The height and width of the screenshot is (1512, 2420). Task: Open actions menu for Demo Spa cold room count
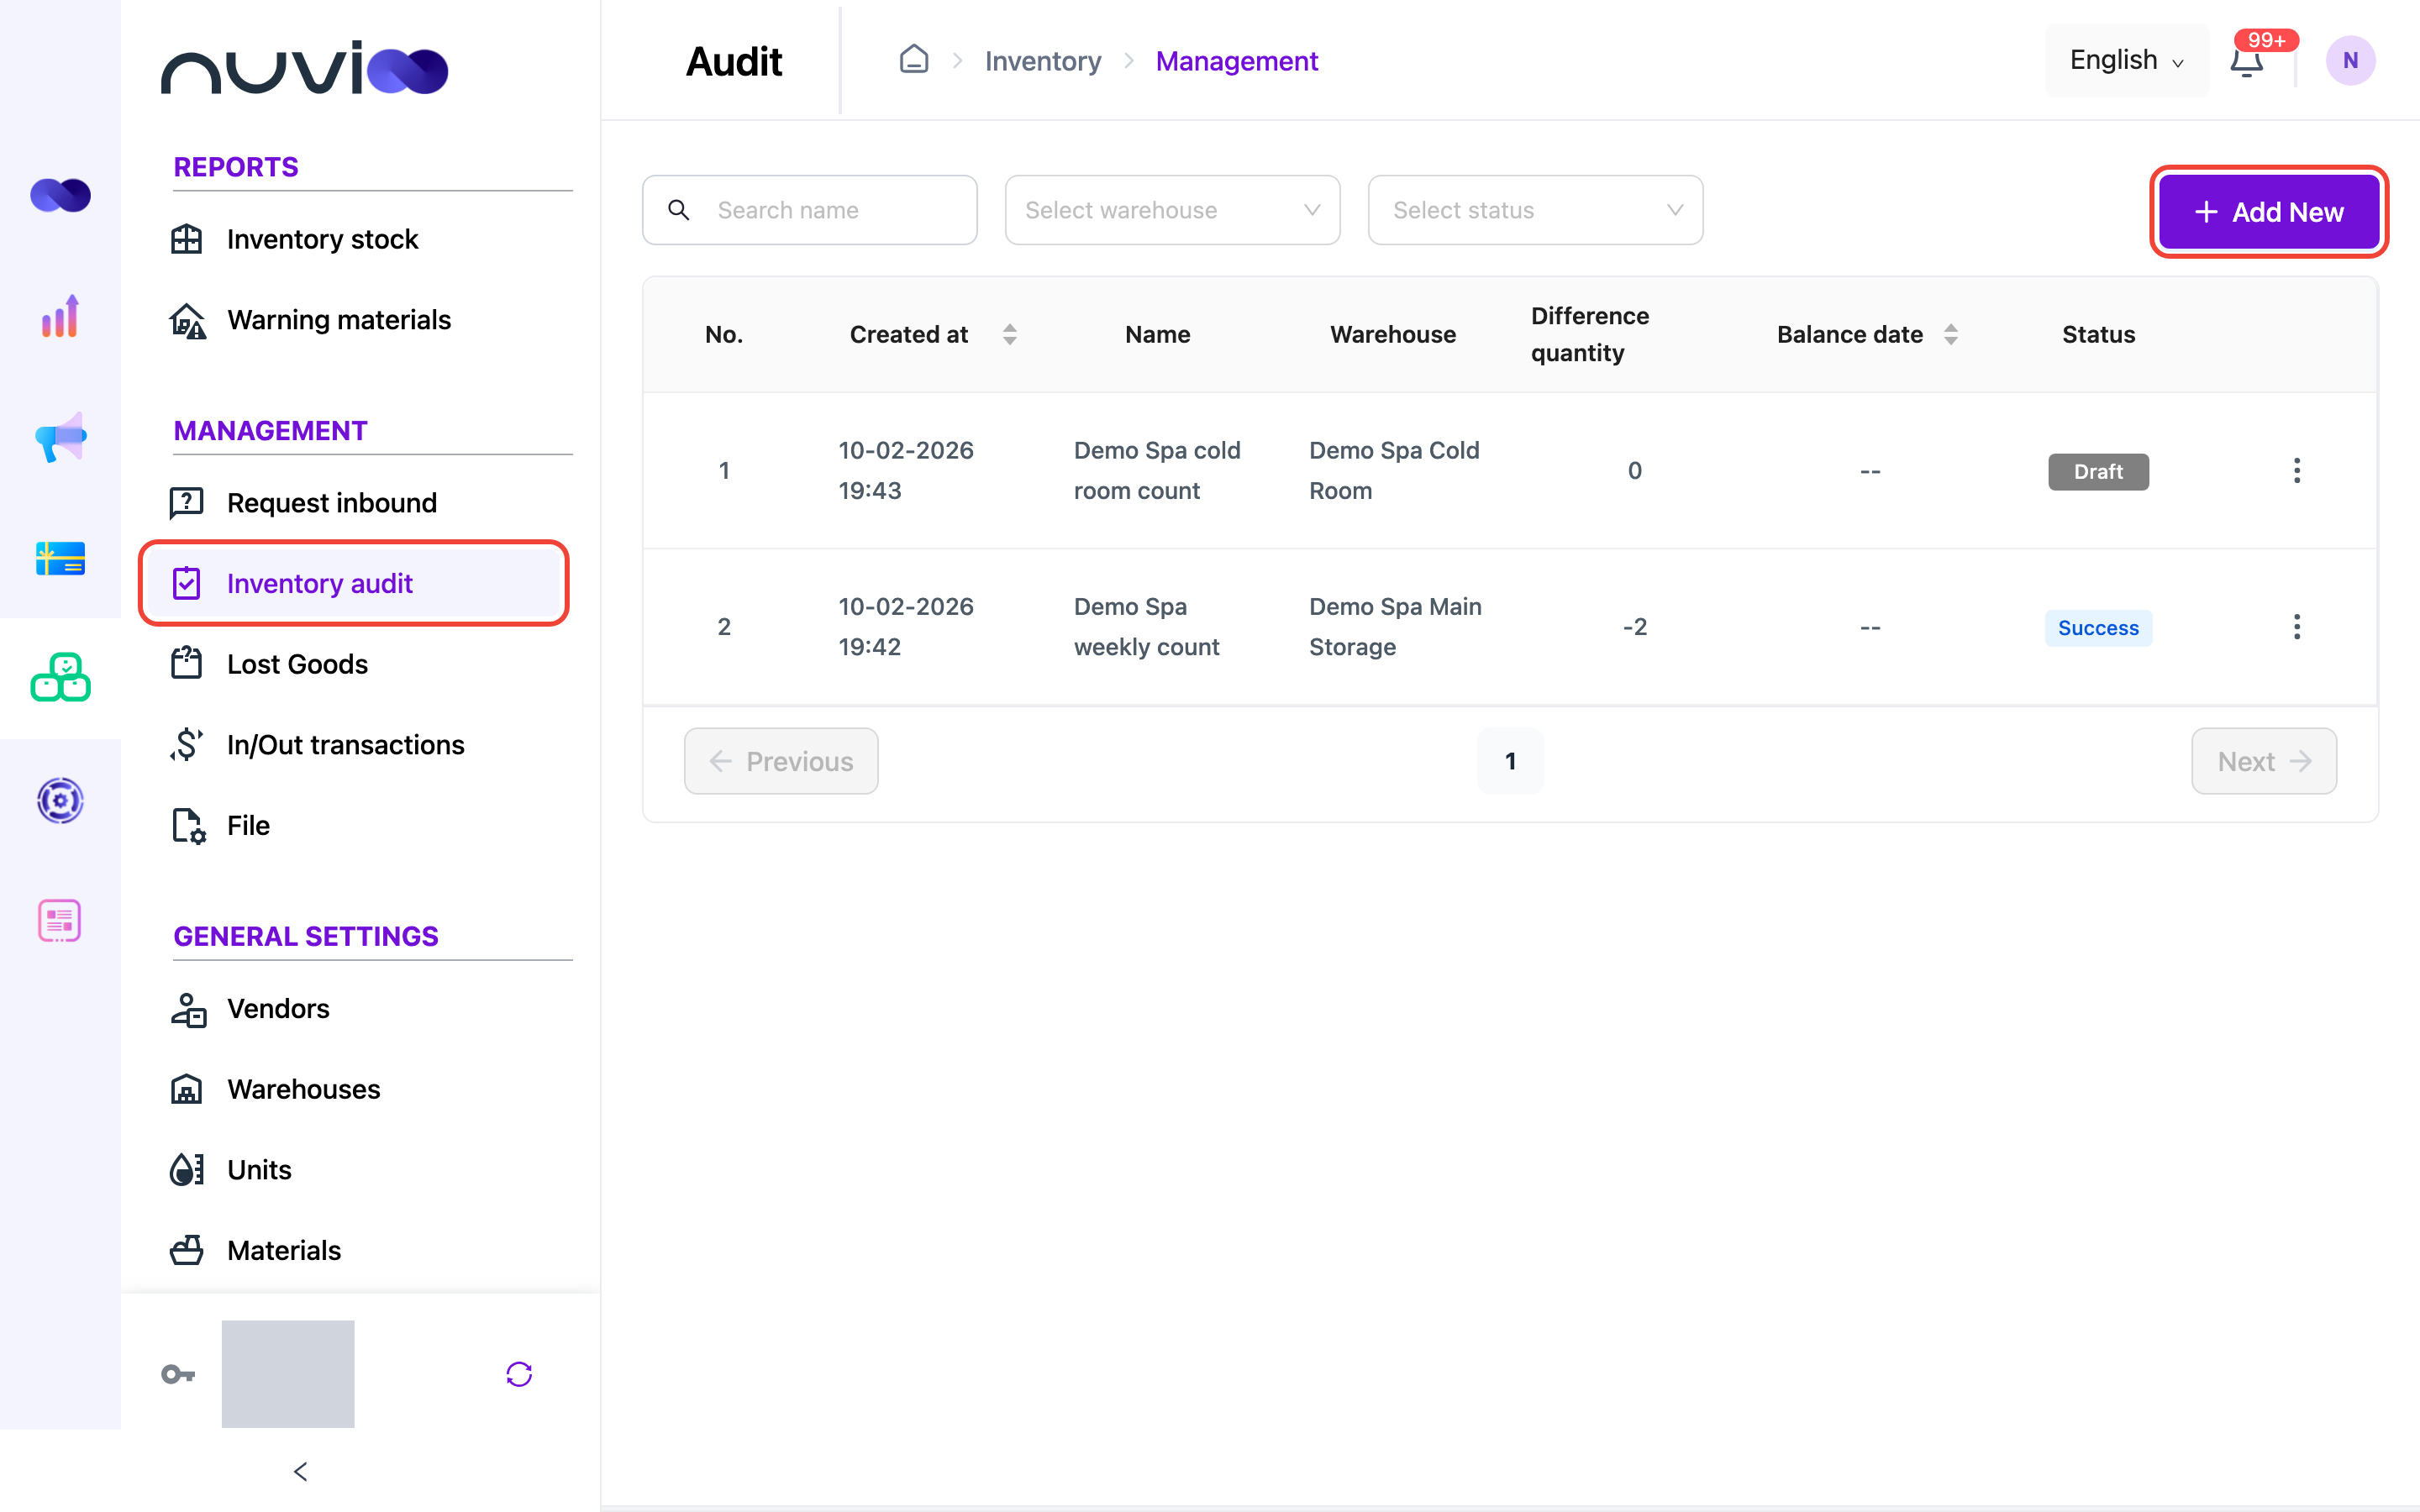click(x=2297, y=471)
